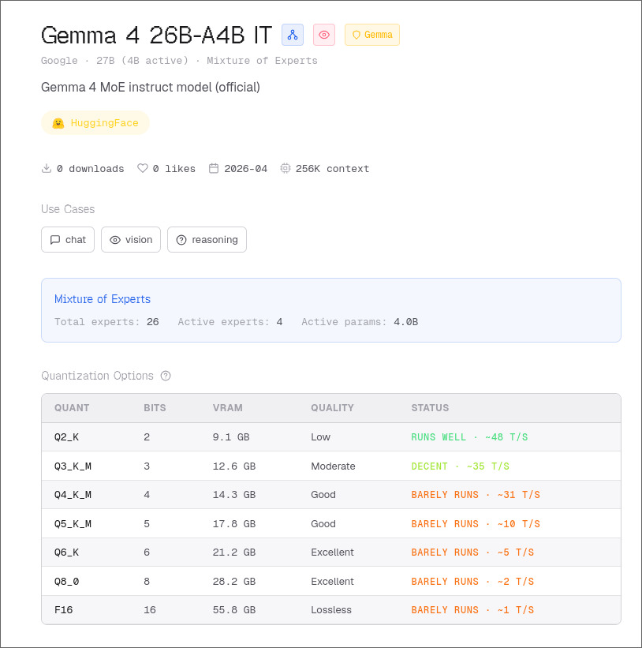642x648 pixels.
Task: Click the QUALITY column header
Action: point(332,408)
